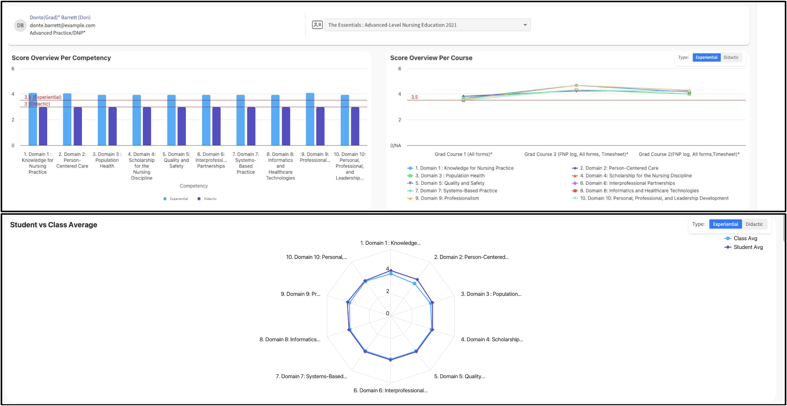Click Didactic legend dot under competency chart
The image size is (787, 406).
tap(199, 199)
